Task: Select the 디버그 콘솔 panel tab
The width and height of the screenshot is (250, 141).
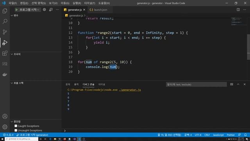Action: coord(89,85)
